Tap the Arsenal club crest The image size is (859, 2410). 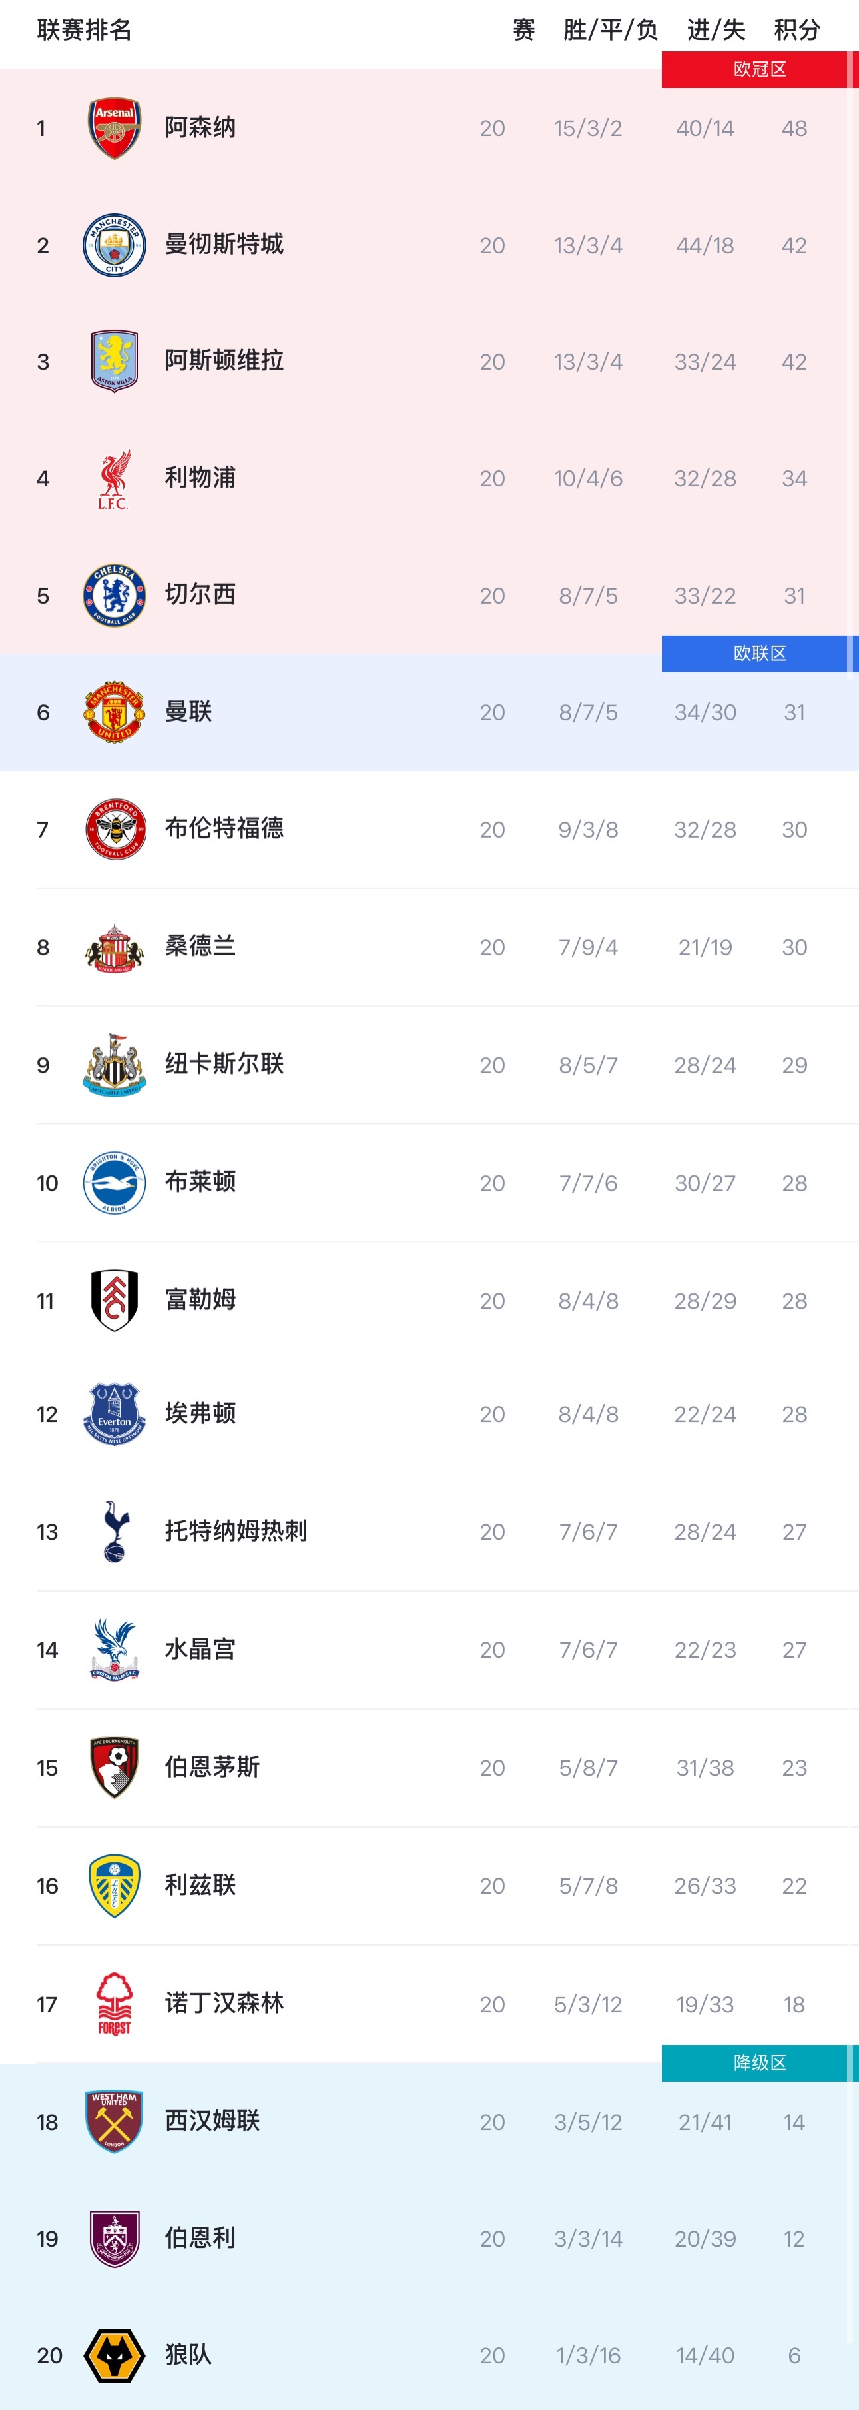click(x=114, y=128)
